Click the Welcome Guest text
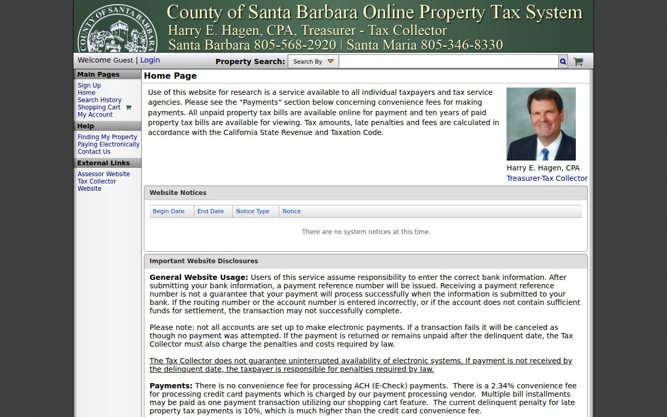This screenshot has height=417, width=667. point(105,60)
